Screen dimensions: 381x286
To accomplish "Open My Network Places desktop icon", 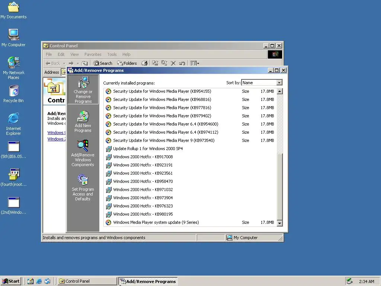I will pos(13,68).
